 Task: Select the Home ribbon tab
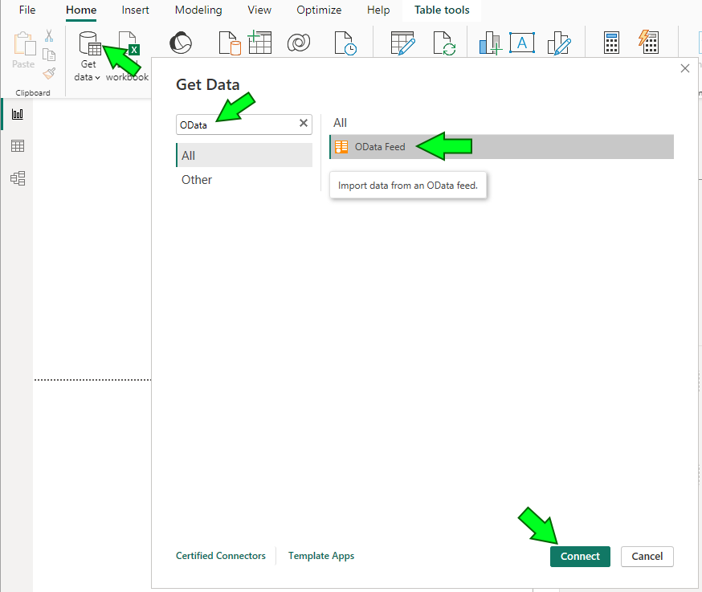(x=81, y=10)
